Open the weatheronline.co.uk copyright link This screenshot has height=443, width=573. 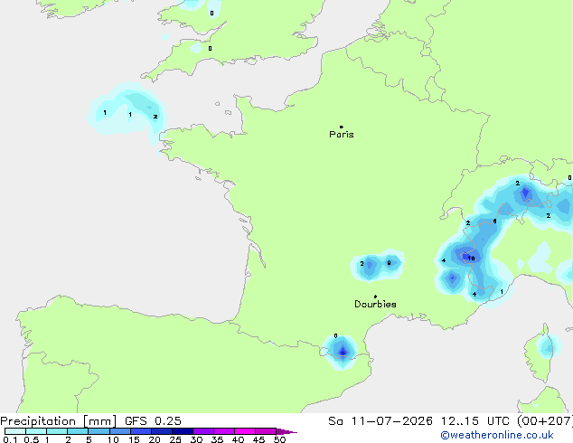pyautogui.click(x=497, y=435)
